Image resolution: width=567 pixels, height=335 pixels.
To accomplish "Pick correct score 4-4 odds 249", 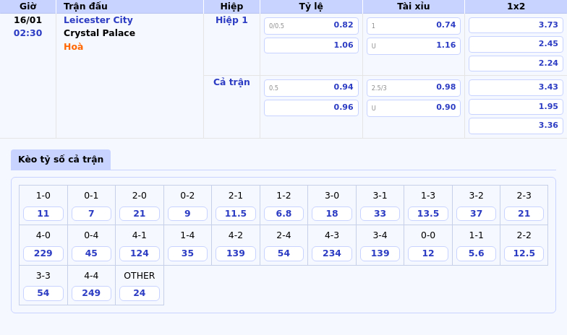I will (x=91, y=293).
